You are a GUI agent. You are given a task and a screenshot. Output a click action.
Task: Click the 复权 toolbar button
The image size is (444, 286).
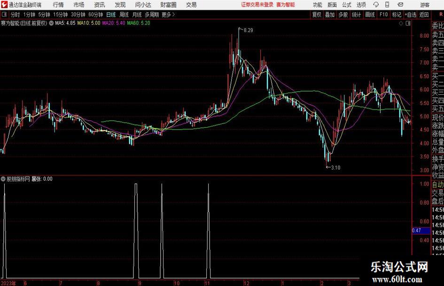(317, 15)
